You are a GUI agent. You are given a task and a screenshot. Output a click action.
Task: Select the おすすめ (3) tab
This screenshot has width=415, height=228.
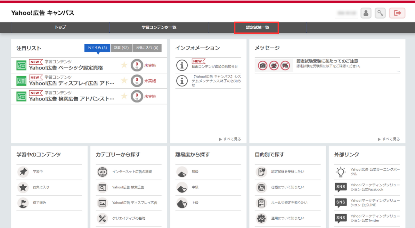(97, 48)
